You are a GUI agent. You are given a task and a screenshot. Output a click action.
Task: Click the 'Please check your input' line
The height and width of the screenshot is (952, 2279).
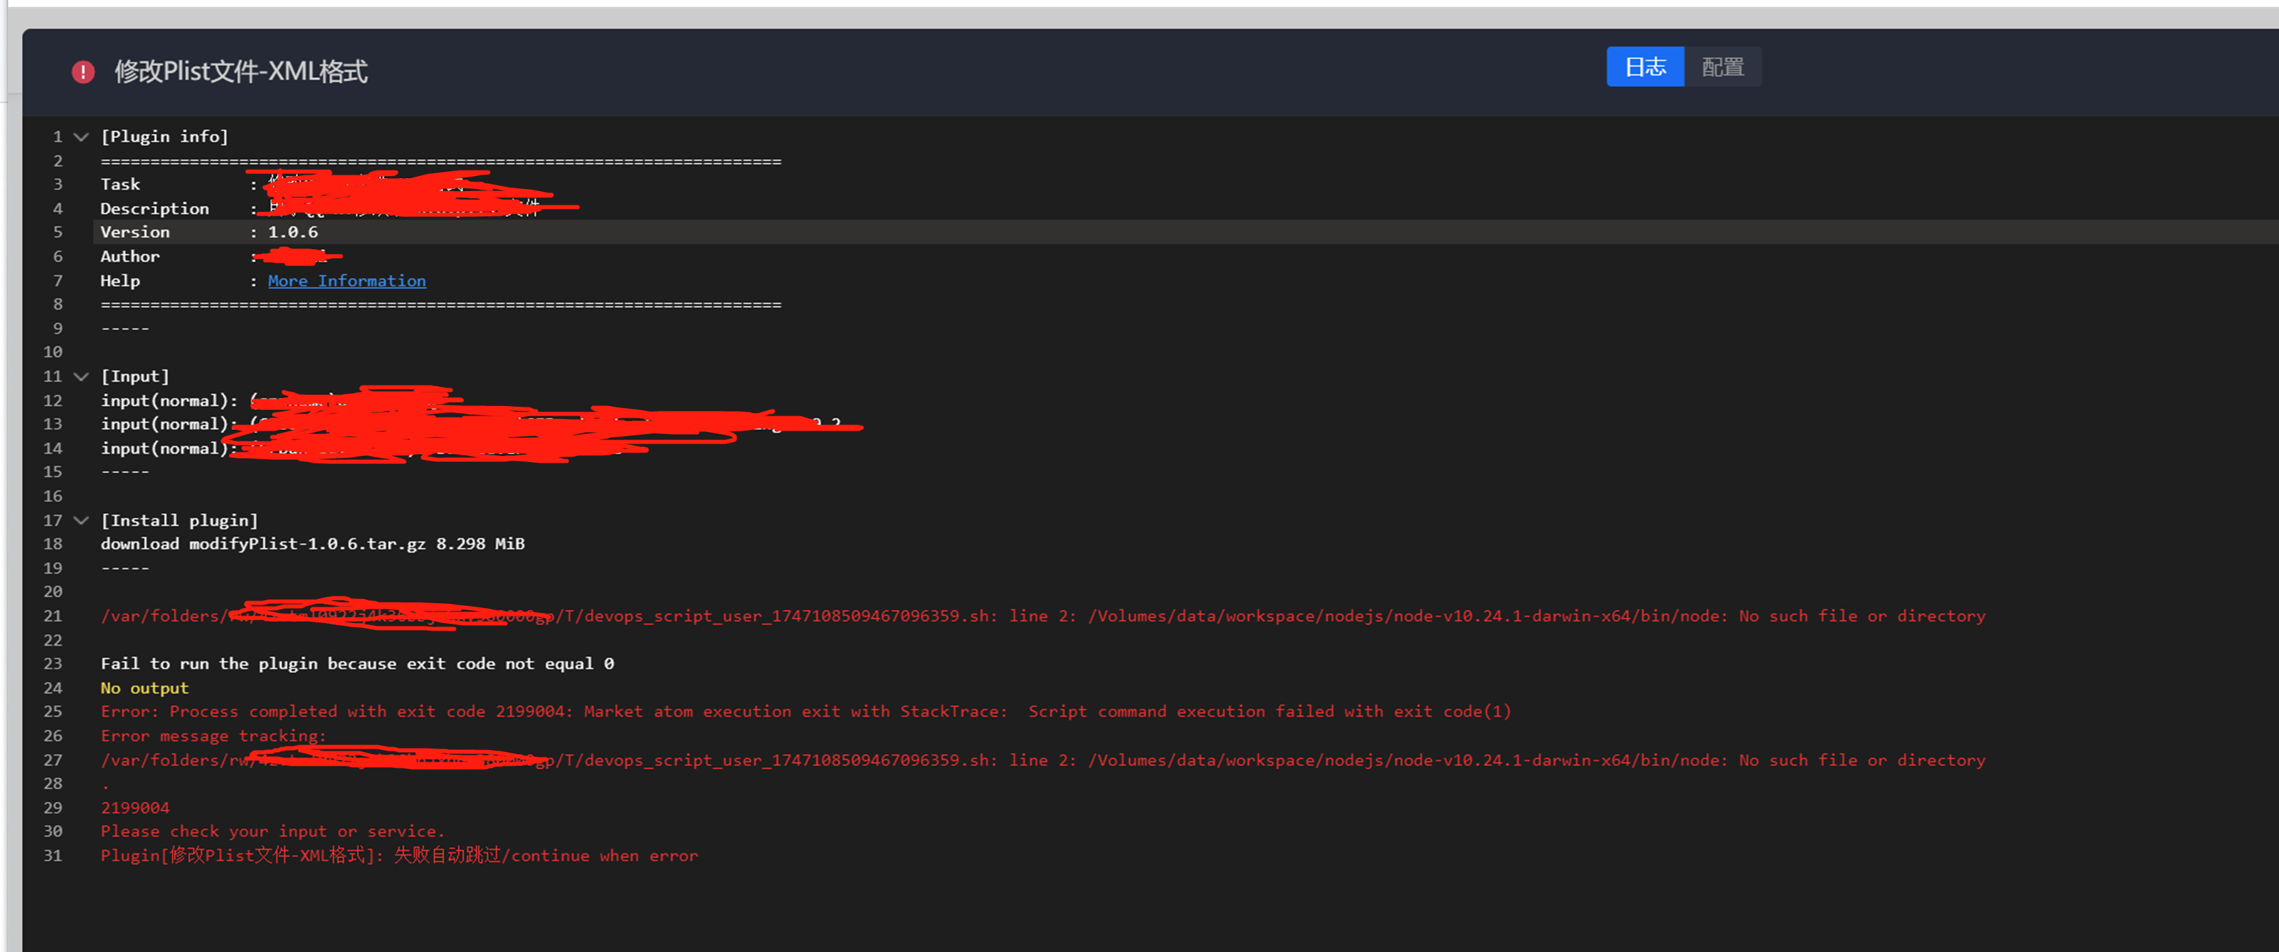point(272,832)
